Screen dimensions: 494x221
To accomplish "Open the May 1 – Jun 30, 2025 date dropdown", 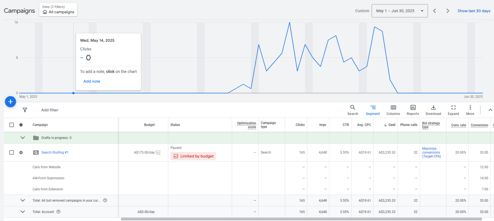I will (x=399, y=11).
